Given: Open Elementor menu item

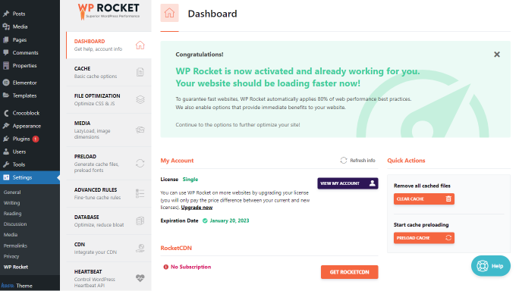Looking at the screenshot, I should click(x=24, y=83).
